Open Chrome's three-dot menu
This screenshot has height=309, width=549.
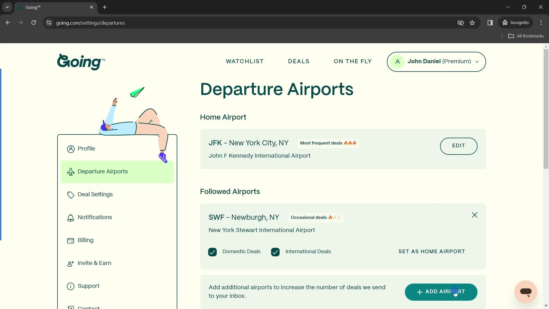pos(541,23)
